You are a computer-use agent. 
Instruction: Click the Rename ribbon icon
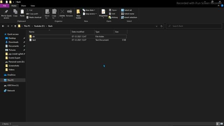click(69, 13)
